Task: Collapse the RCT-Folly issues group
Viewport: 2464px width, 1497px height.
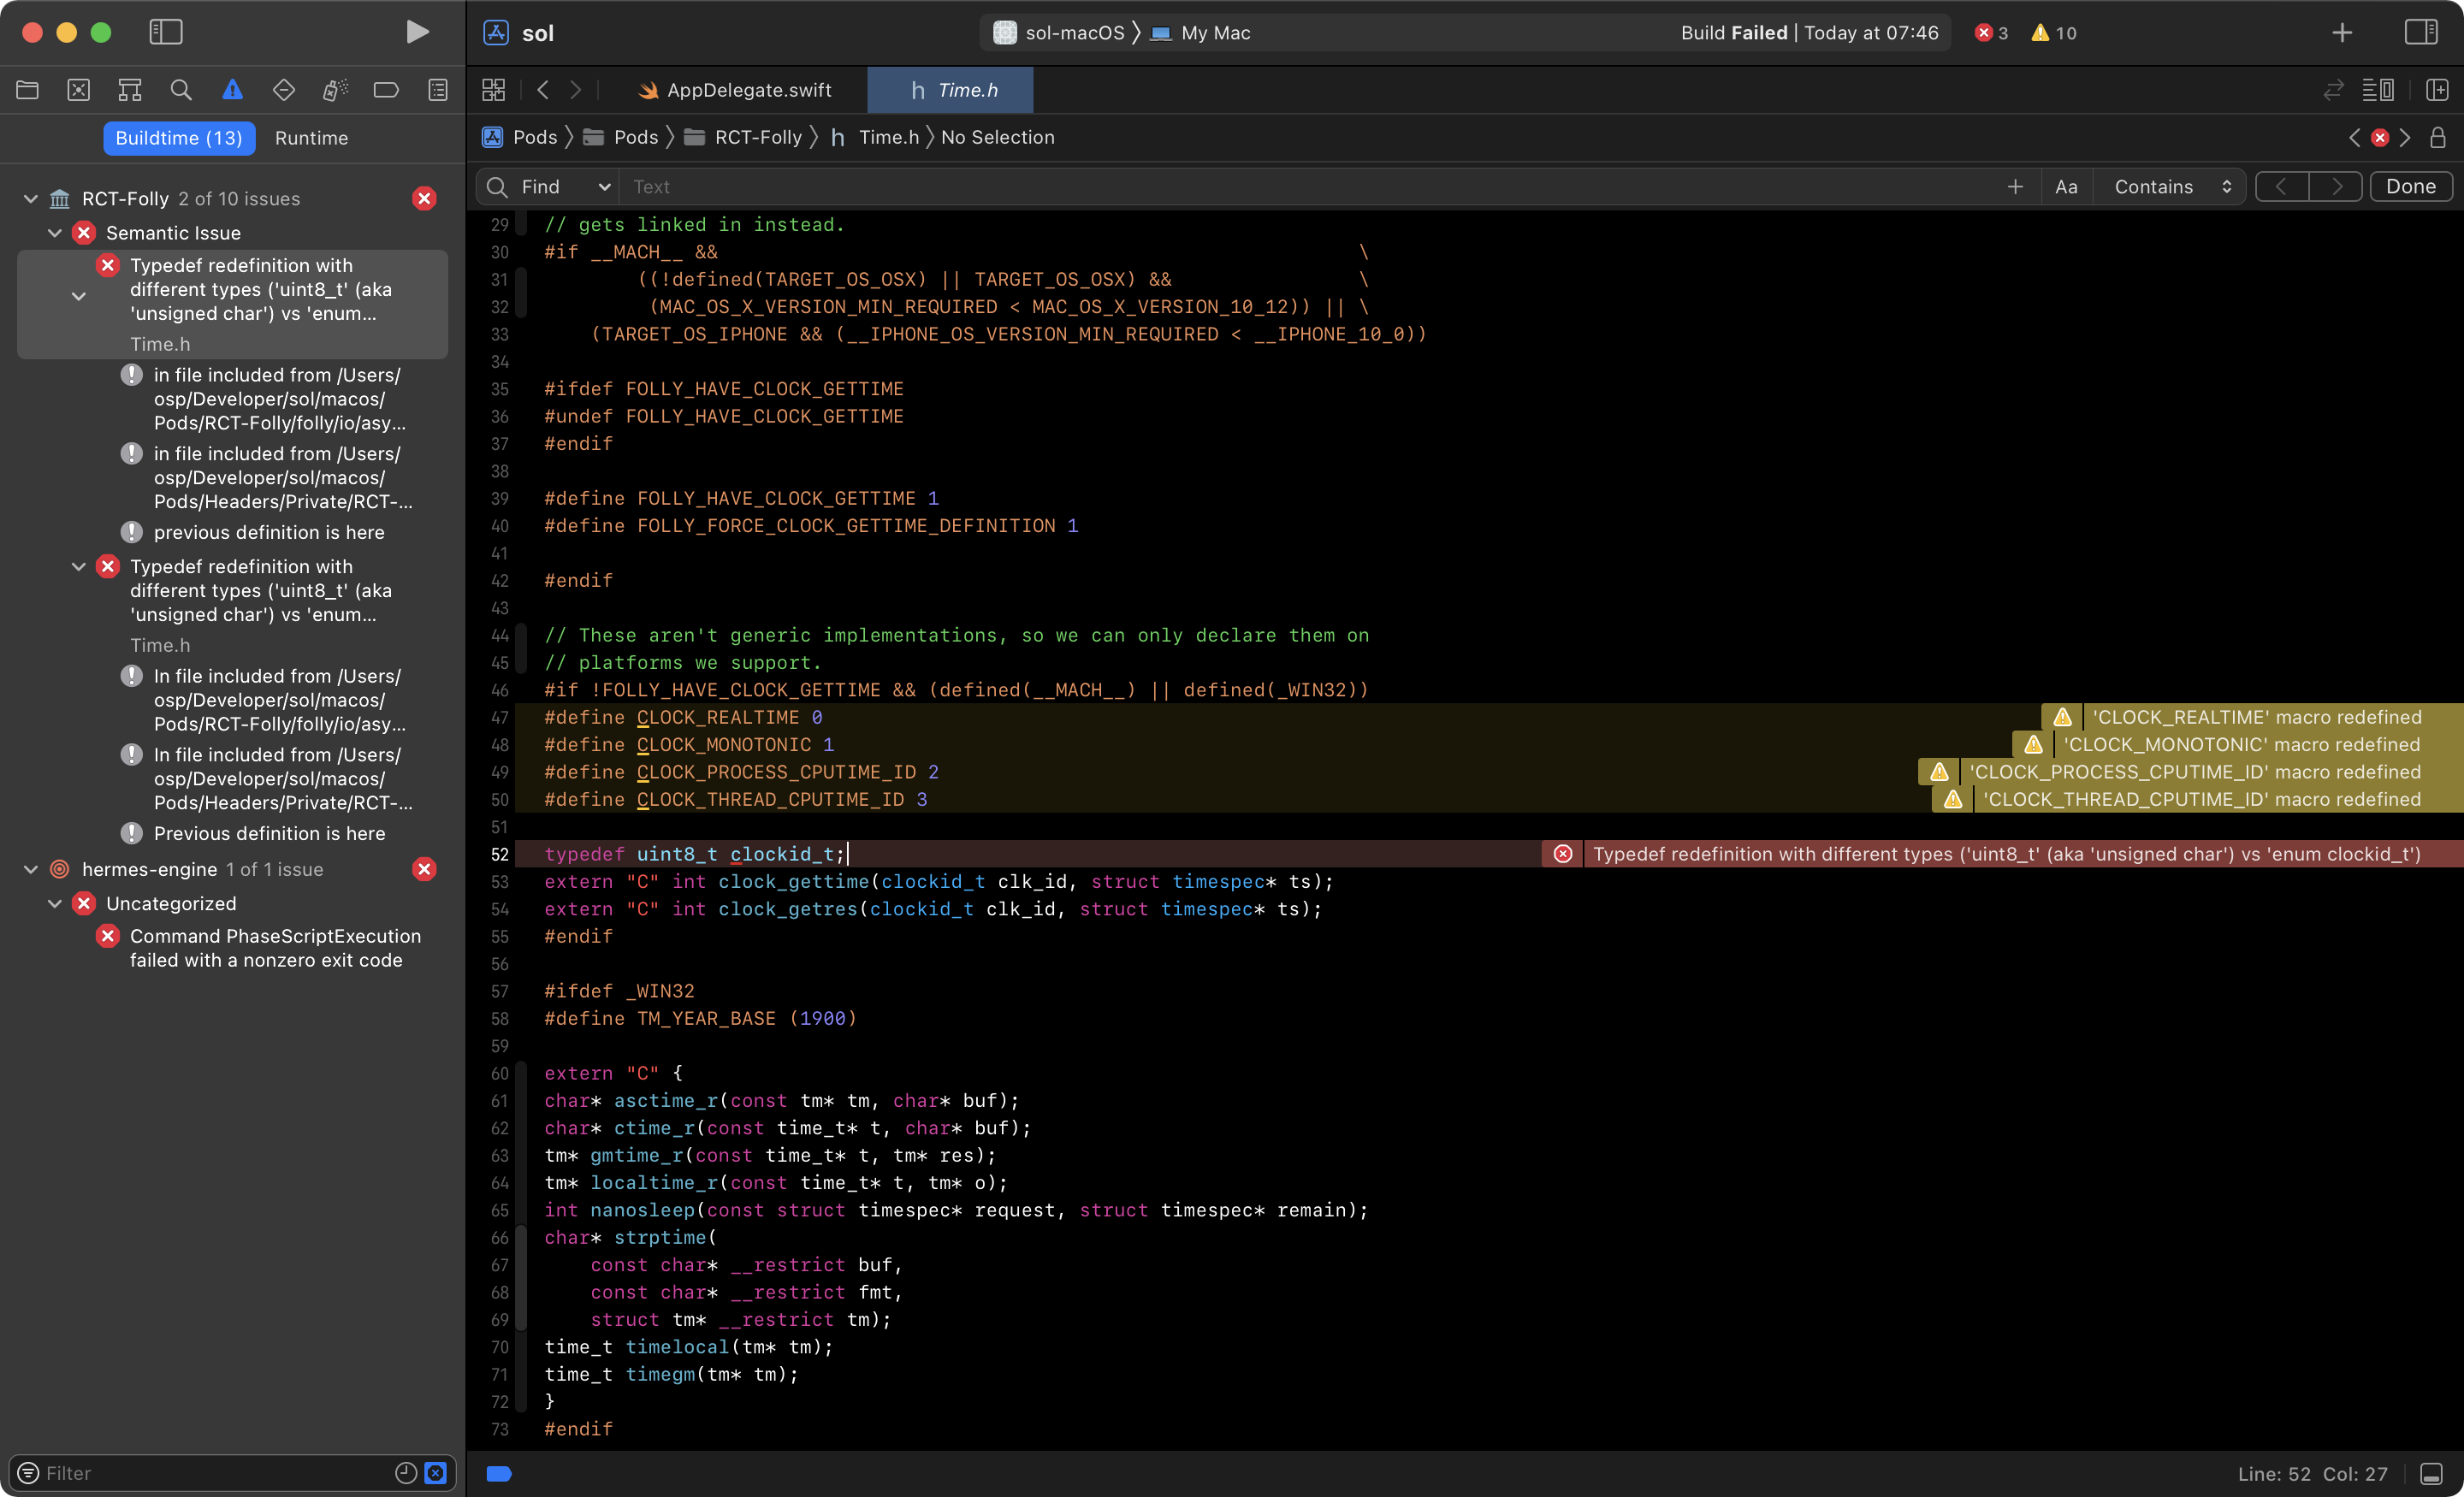Action: tap(30, 197)
